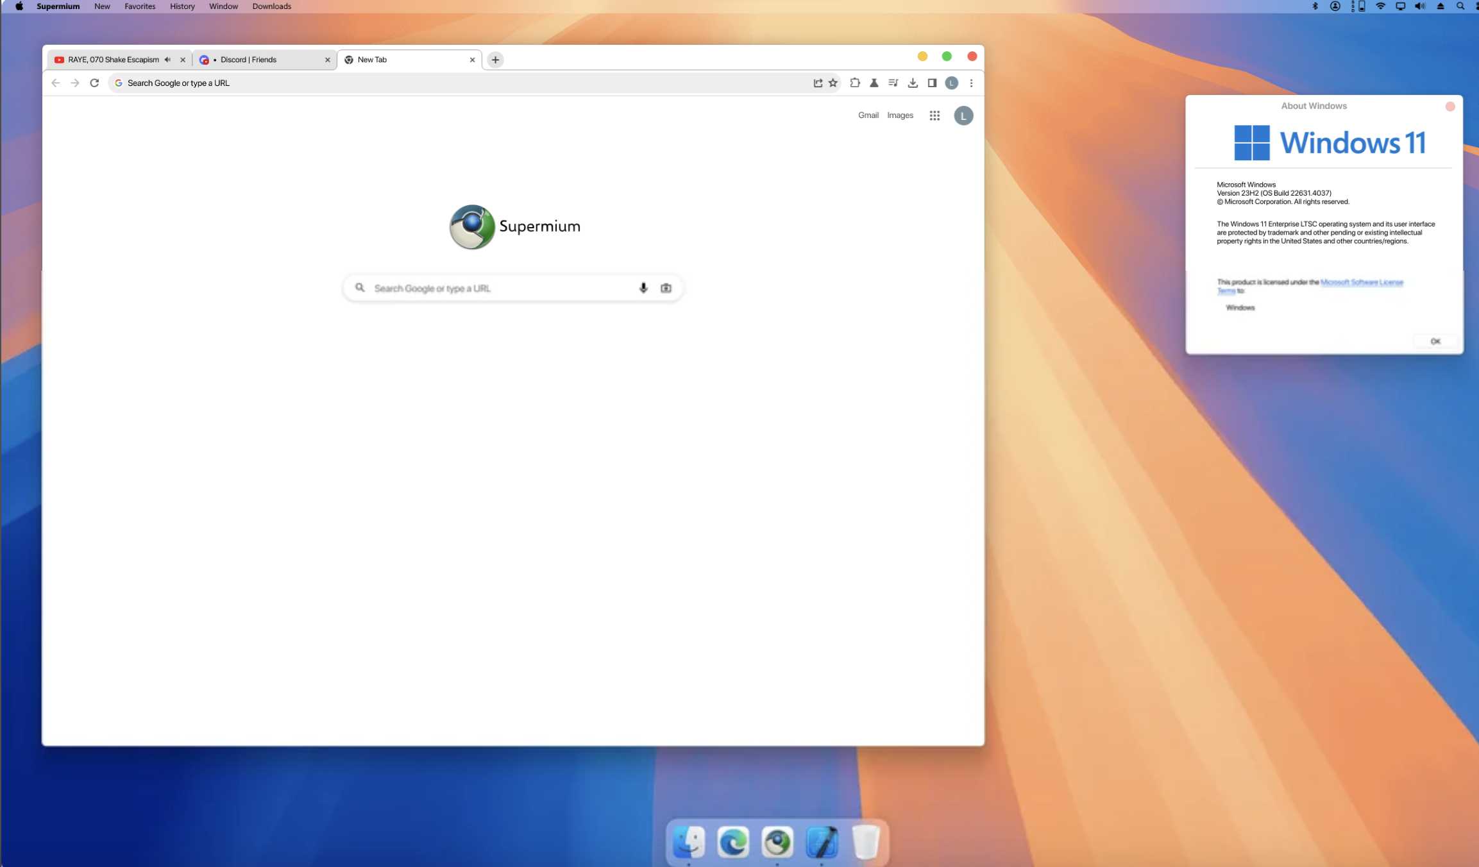This screenshot has width=1479, height=867.
Task: Open the Extensions puzzle-piece icon
Action: point(855,82)
